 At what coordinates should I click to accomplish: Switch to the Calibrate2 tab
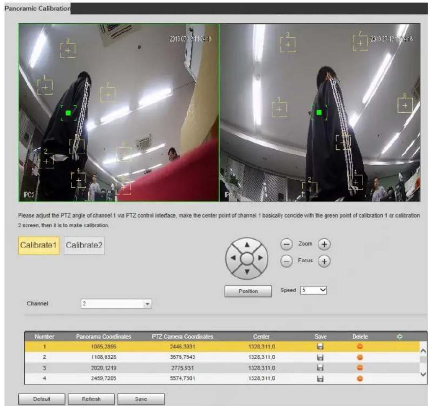point(84,245)
